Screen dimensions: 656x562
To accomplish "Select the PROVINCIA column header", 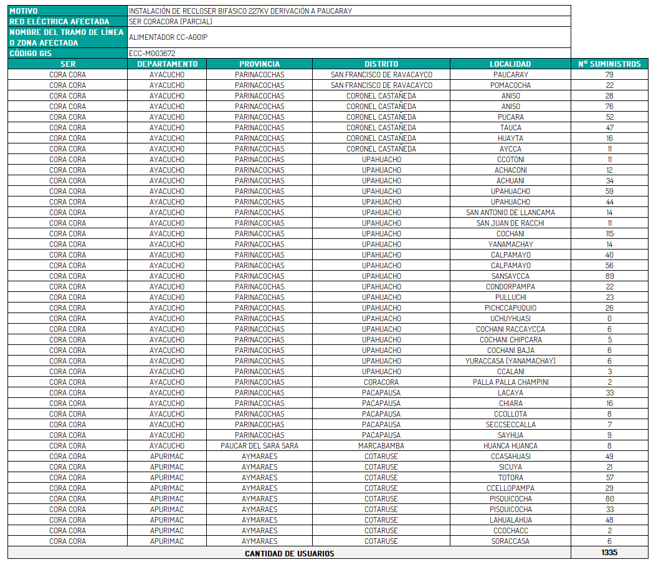I will (259, 64).
